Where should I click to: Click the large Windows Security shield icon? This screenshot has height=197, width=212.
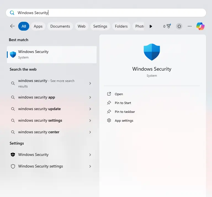tap(152, 52)
